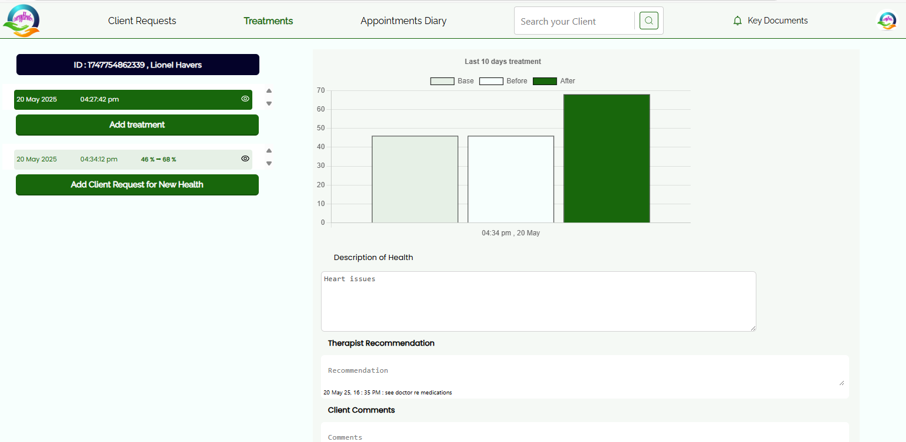
Task: Click the search magnifier icon button
Action: 648,21
